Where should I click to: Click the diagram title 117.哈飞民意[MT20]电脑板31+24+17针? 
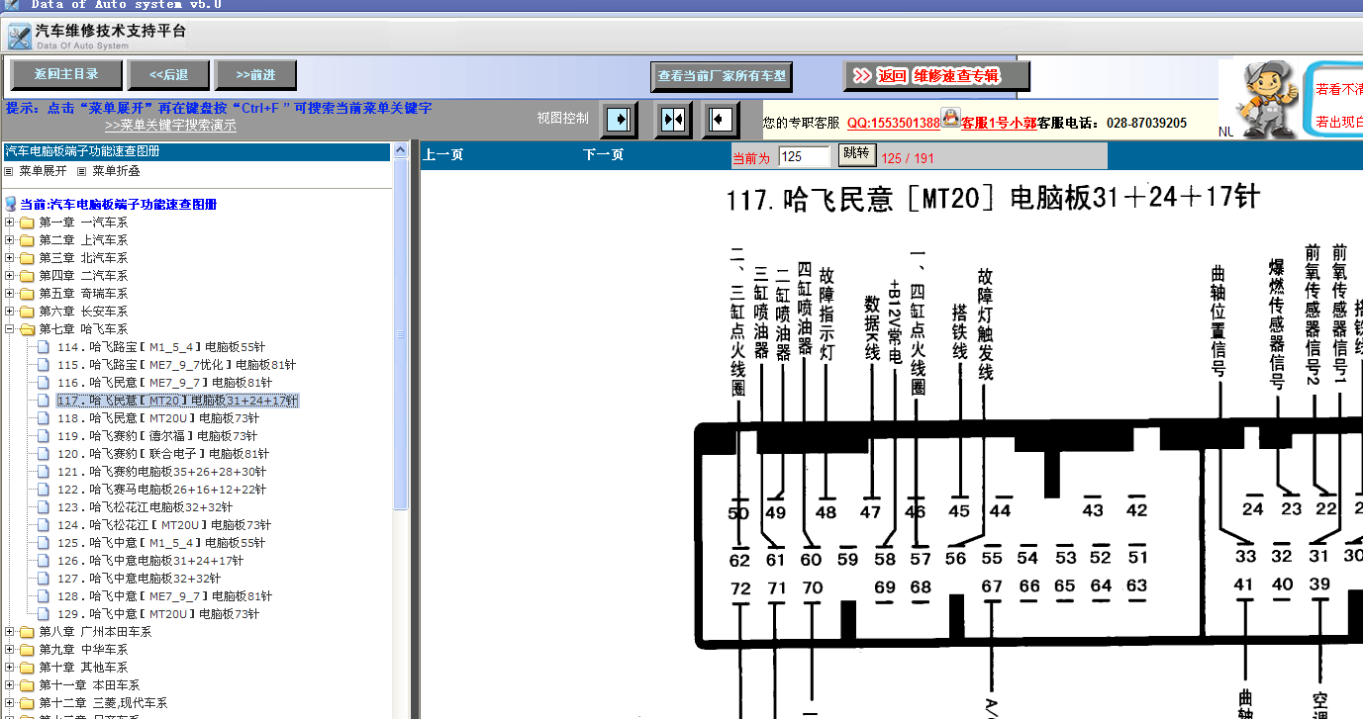(993, 198)
